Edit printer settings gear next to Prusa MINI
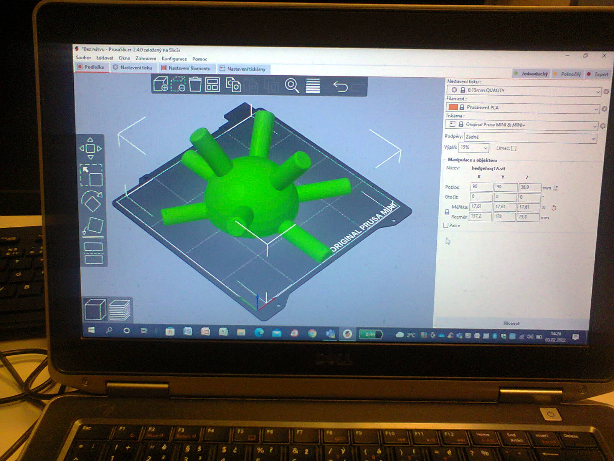Image resolution: width=614 pixels, height=461 pixels. point(602,126)
